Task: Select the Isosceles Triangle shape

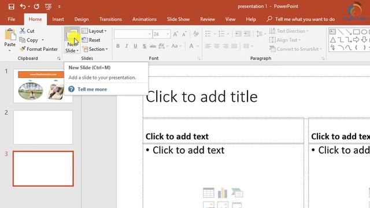Action: pyautogui.click(x=333, y=40)
